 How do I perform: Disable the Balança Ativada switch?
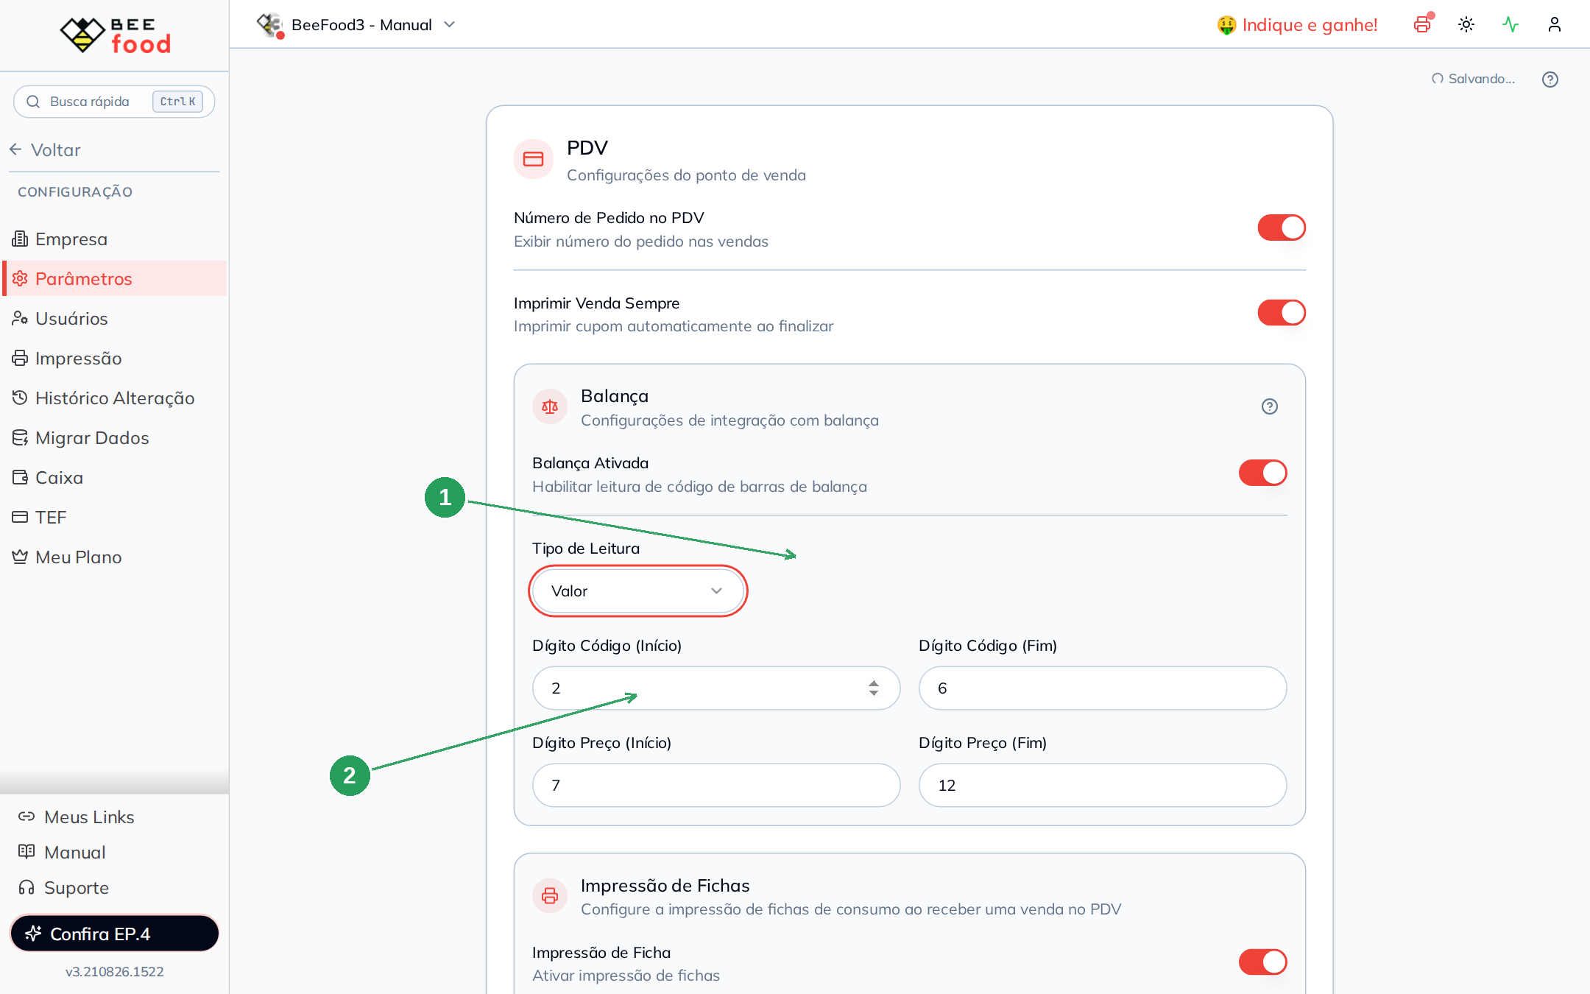(x=1263, y=473)
